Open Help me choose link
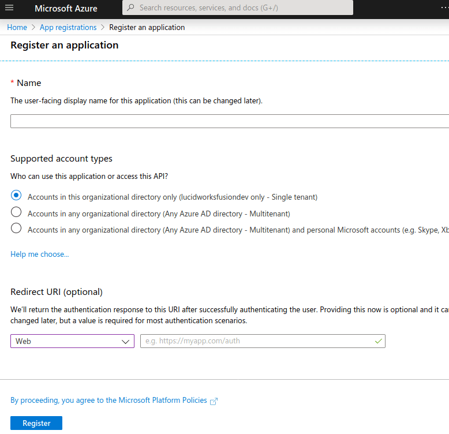 click(x=39, y=254)
